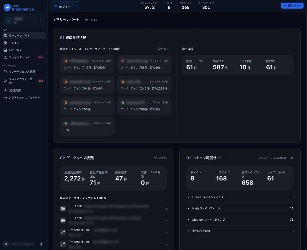The height and width of the screenshot is (250, 307).
Task: Start a 新規スキャン
Action: 292,6
